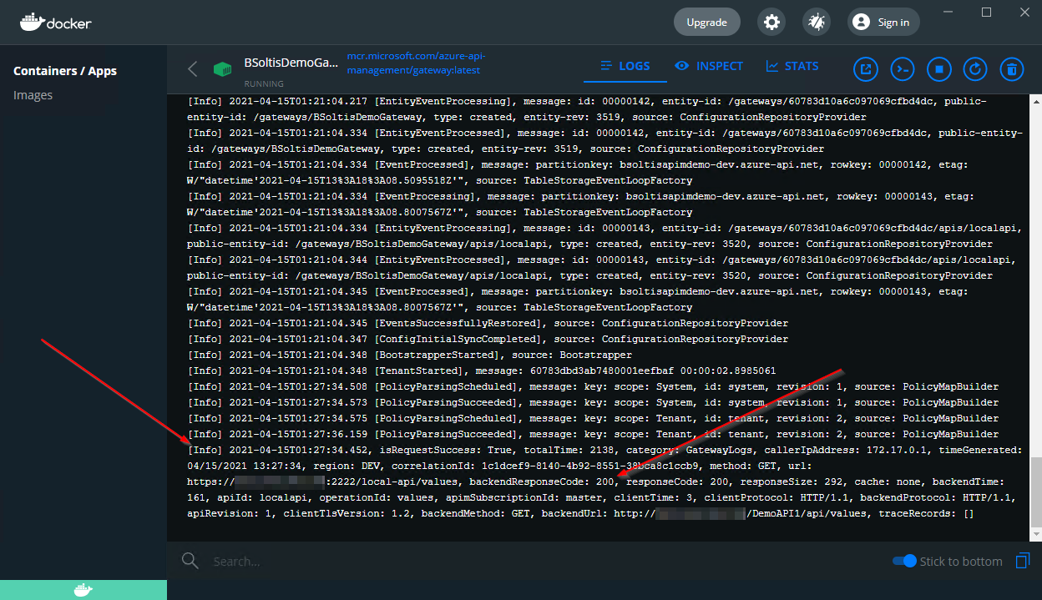Delete the container with trash icon

pos(1011,69)
